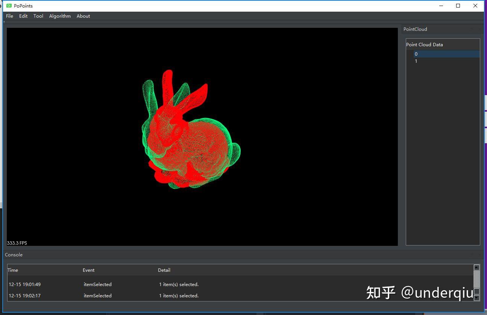Click the console scrollbar down arrow

click(x=476, y=298)
